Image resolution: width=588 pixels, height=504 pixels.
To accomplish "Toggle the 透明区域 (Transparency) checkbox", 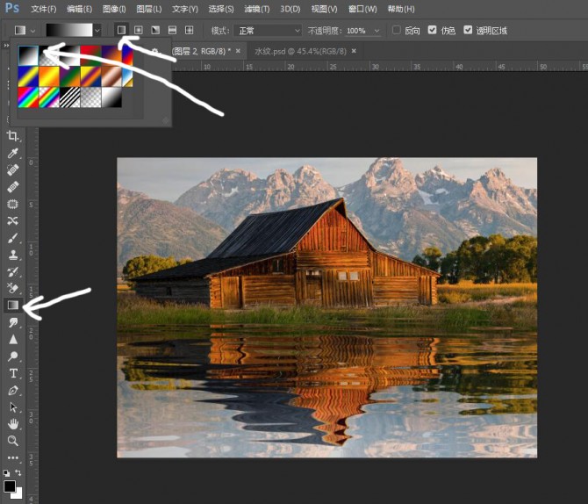I will click(x=468, y=30).
